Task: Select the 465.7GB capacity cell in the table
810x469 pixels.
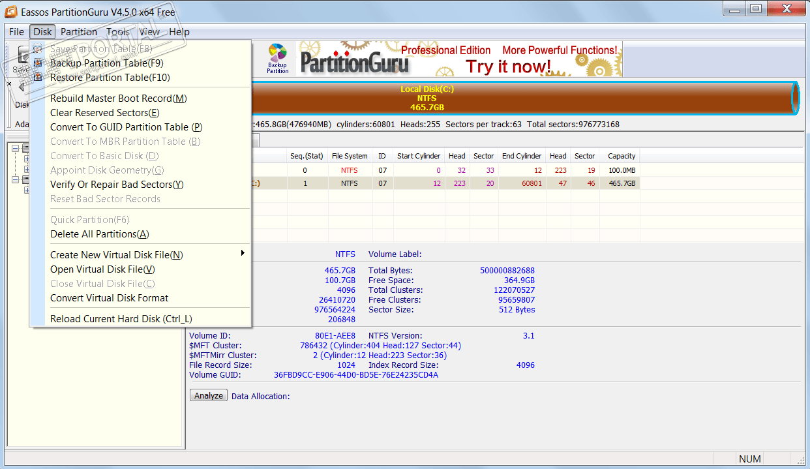Action: point(620,183)
